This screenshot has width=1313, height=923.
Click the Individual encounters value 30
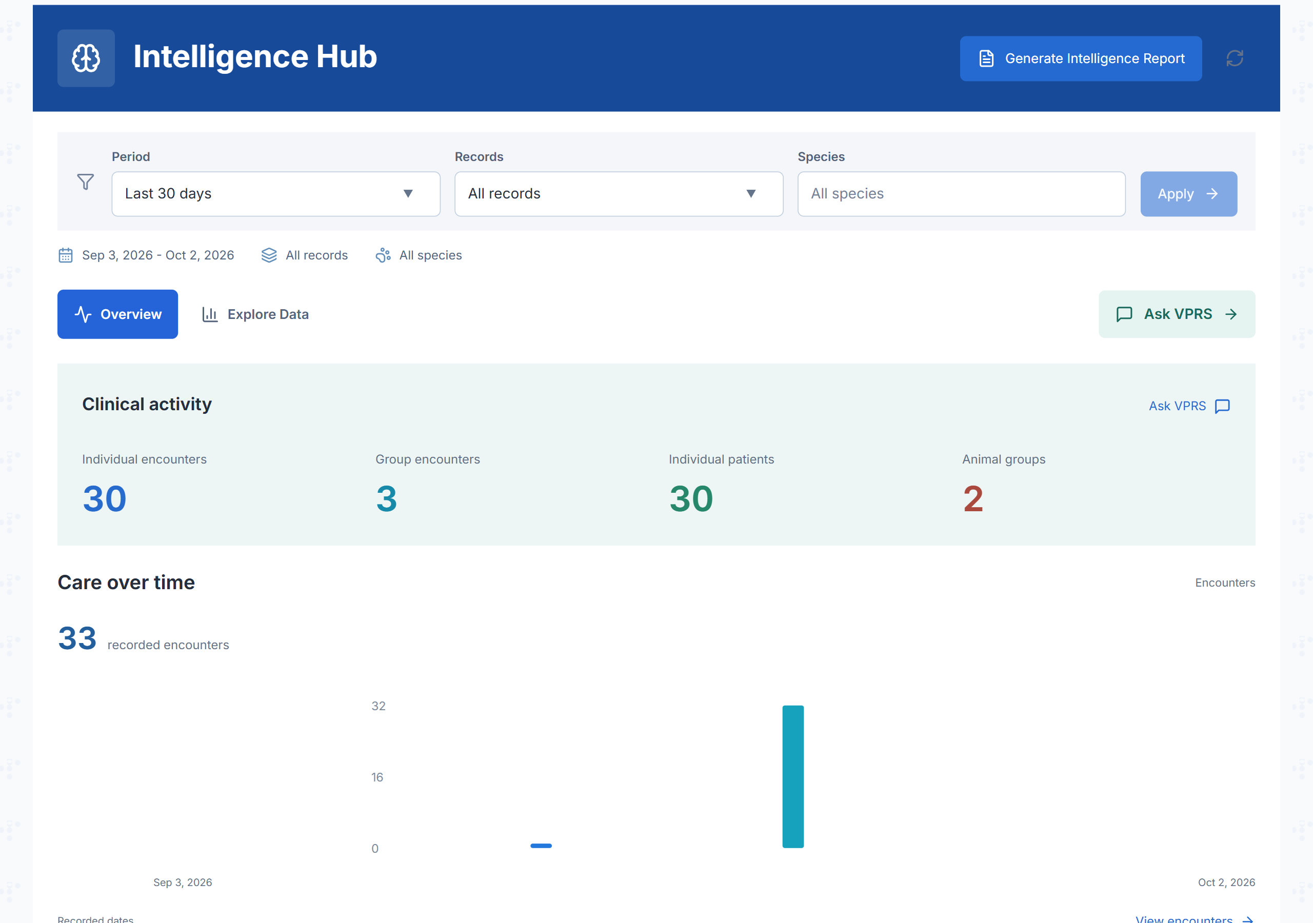[x=105, y=499]
